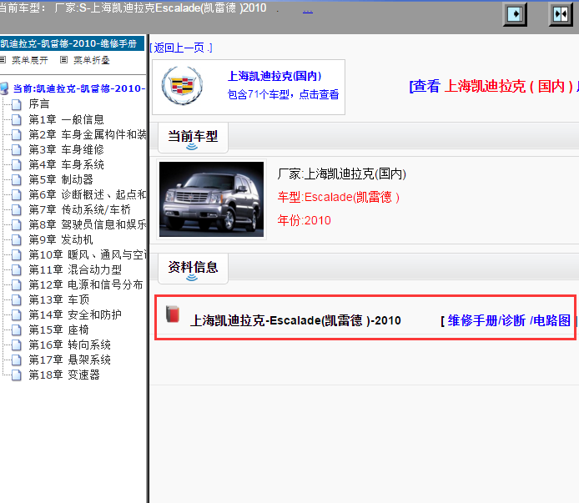
Task: Click the ... link in the title bar
Action: 308,11
